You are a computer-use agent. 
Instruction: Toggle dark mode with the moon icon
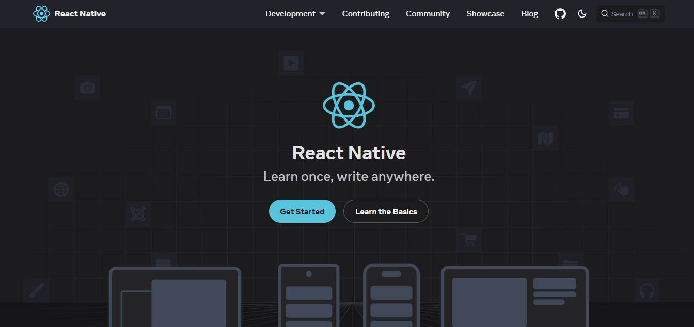[582, 14]
